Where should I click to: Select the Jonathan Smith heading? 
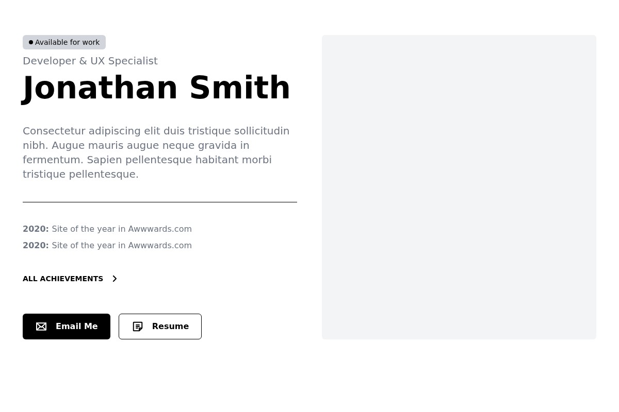click(x=156, y=88)
